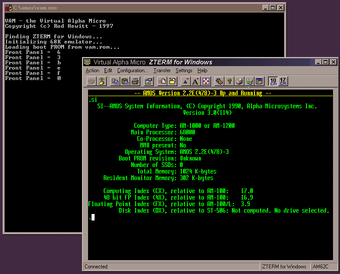Open the Settings menu
This screenshot has height=274, width=340.
(184, 70)
